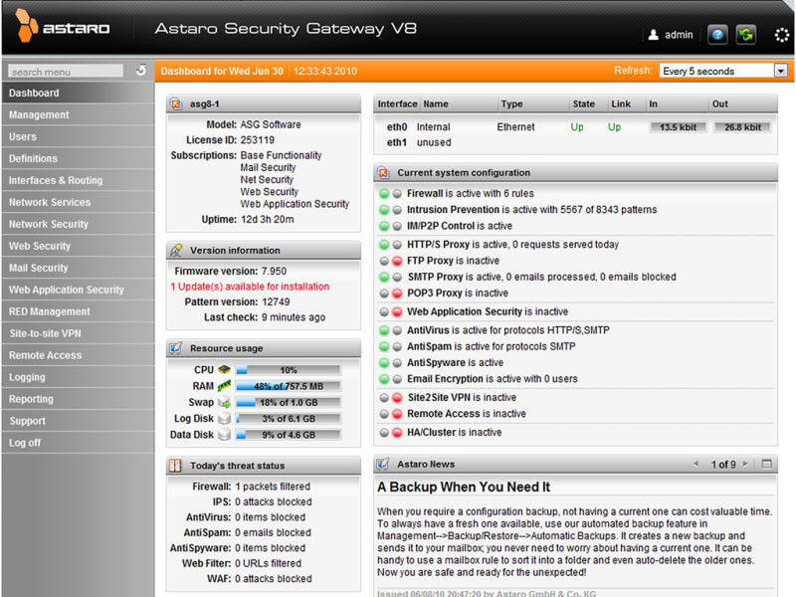Enable the FTP Proxy status toggle
This screenshot has height=597, width=796.
(x=390, y=261)
